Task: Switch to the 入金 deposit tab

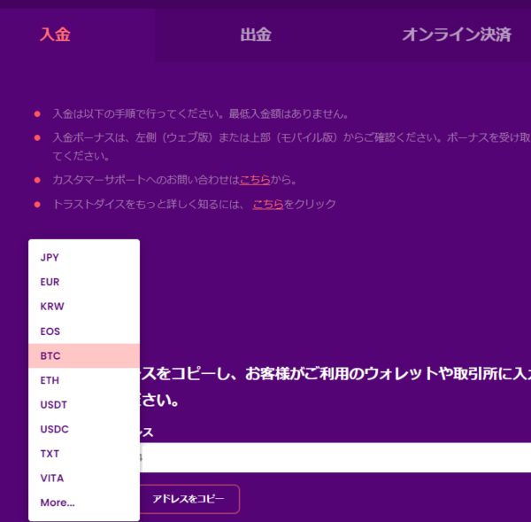Action: click(x=55, y=35)
